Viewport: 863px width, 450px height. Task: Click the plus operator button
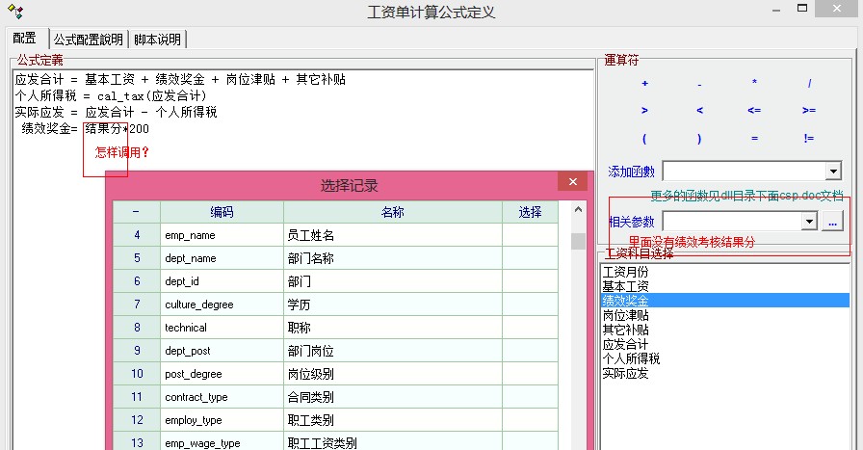tap(644, 84)
